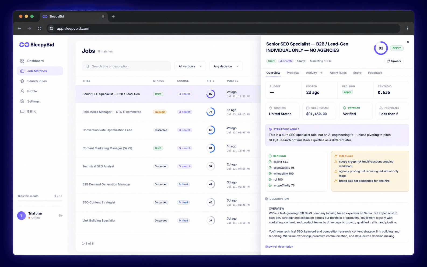Click the browser back arrow
Screen dimensions: 427x267
click(19, 29)
